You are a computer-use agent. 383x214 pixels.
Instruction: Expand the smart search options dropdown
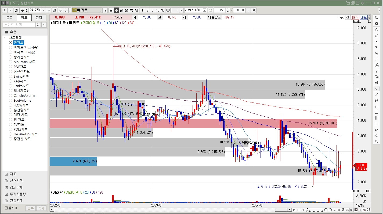(x=44, y=25)
